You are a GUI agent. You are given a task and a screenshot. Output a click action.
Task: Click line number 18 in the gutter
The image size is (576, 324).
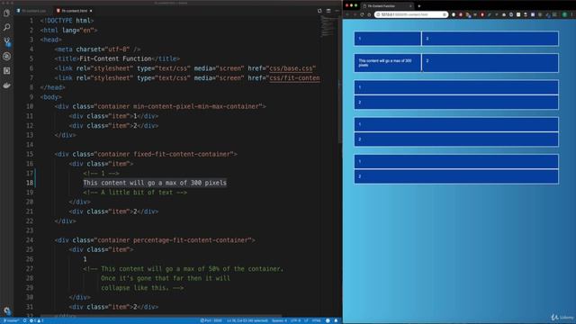(30, 183)
